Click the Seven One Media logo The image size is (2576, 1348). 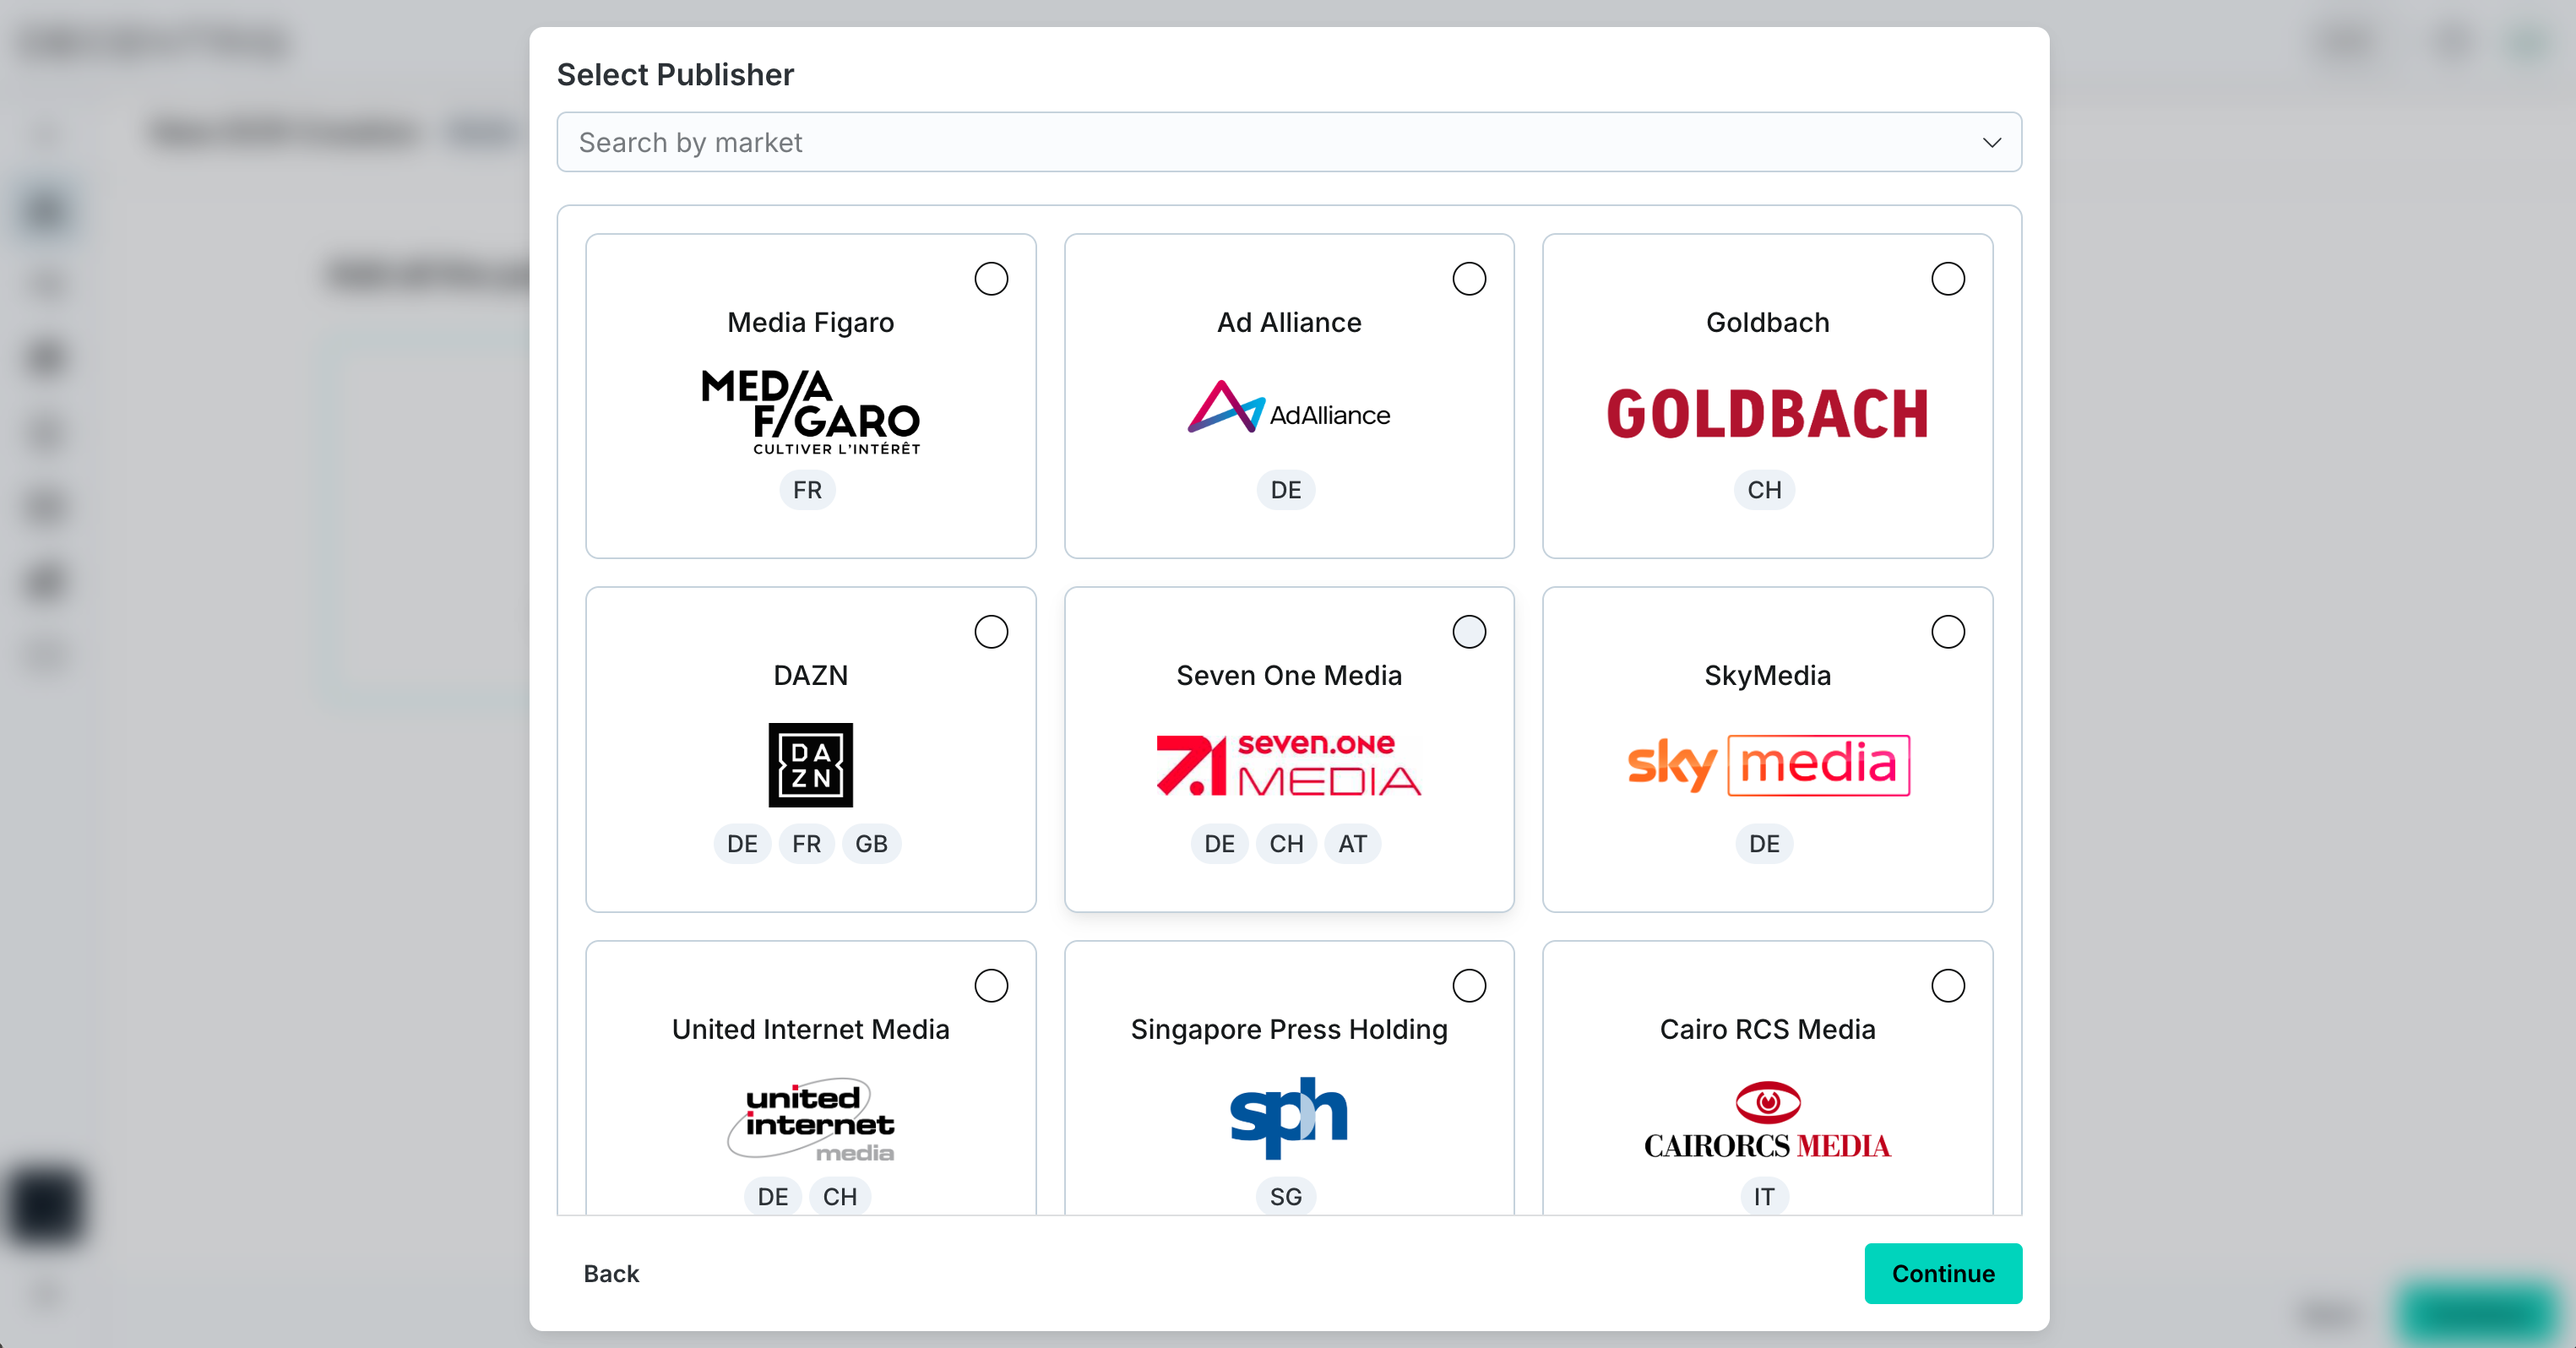[1288, 764]
